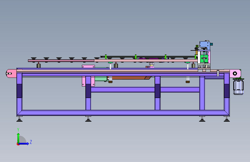Click the blue Z axis arrow of the triad
This screenshot has height=162, width=250.
24,144
